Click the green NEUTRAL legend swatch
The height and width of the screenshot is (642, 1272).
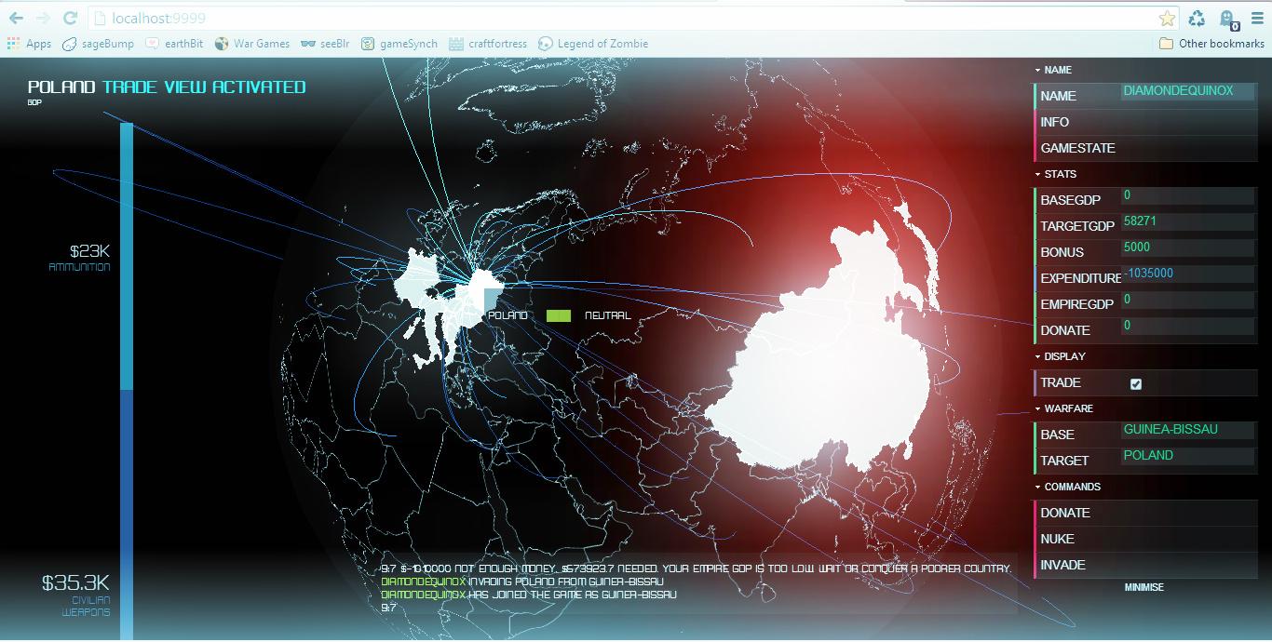point(559,316)
